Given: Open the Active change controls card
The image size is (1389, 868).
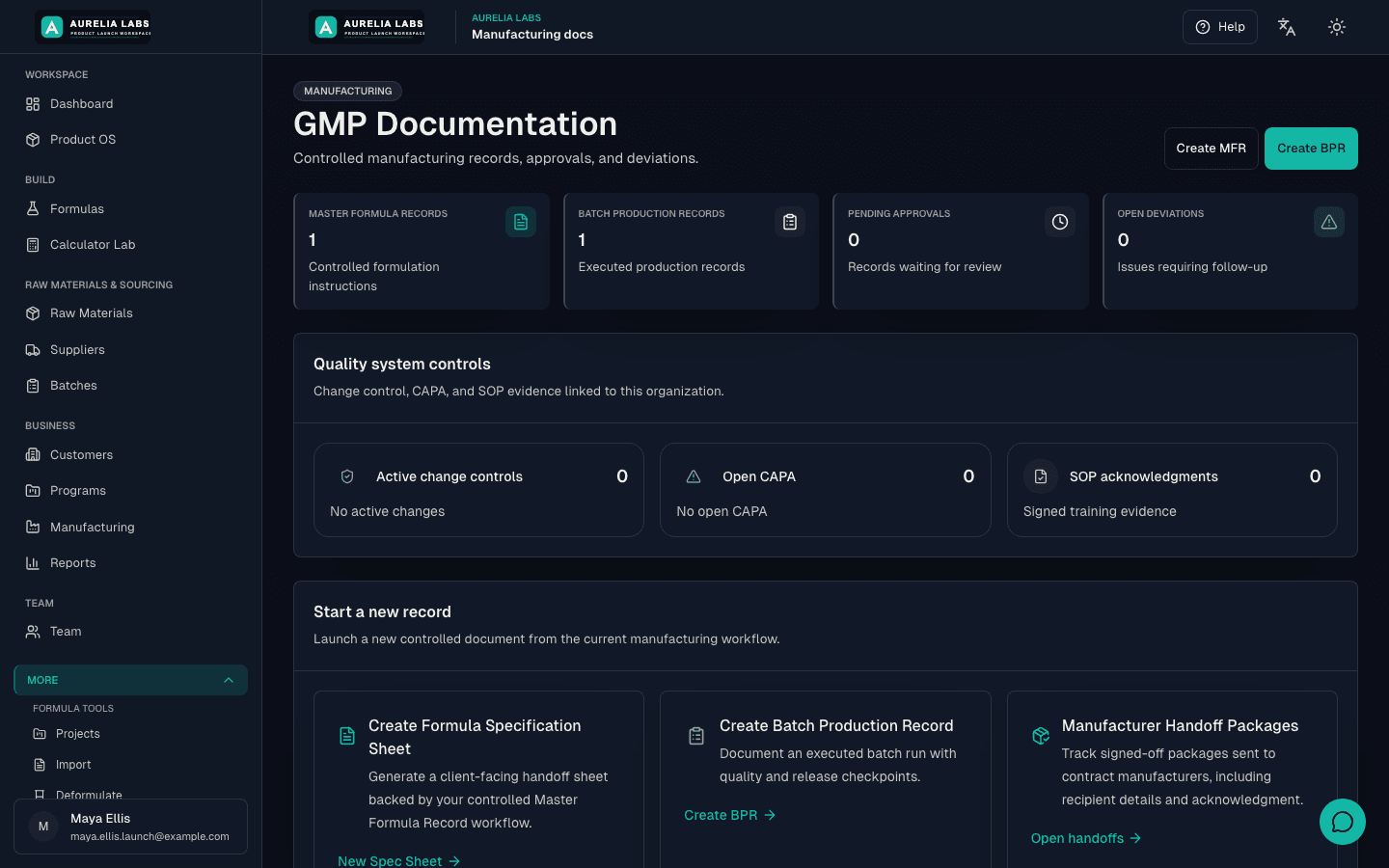Looking at the screenshot, I should pos(478,490).
